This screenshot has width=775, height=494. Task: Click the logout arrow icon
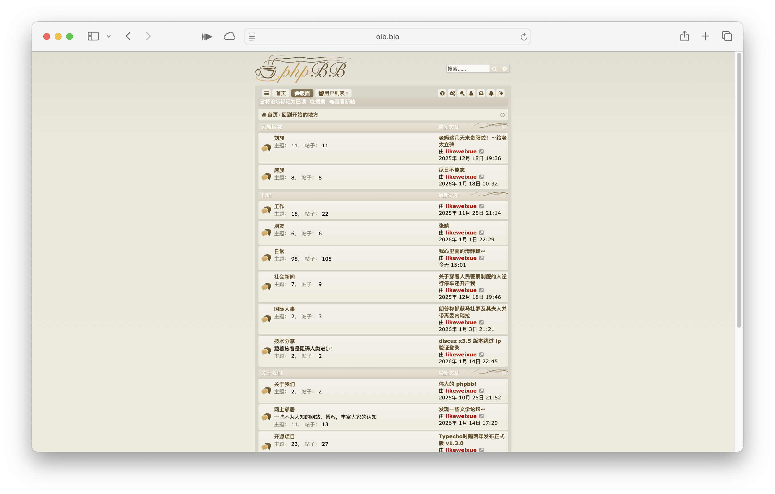tap(500, 93)
